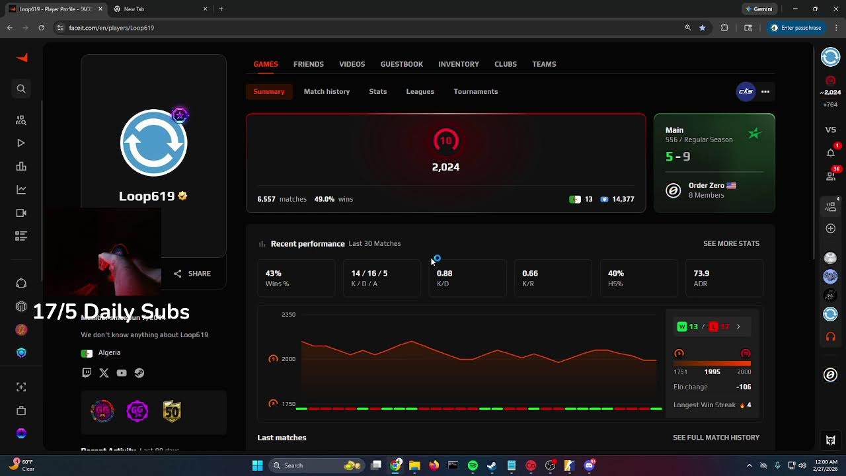846x476 pixels.
Task: Open the three-dot more options menu
Action: (x=765, y=92)
